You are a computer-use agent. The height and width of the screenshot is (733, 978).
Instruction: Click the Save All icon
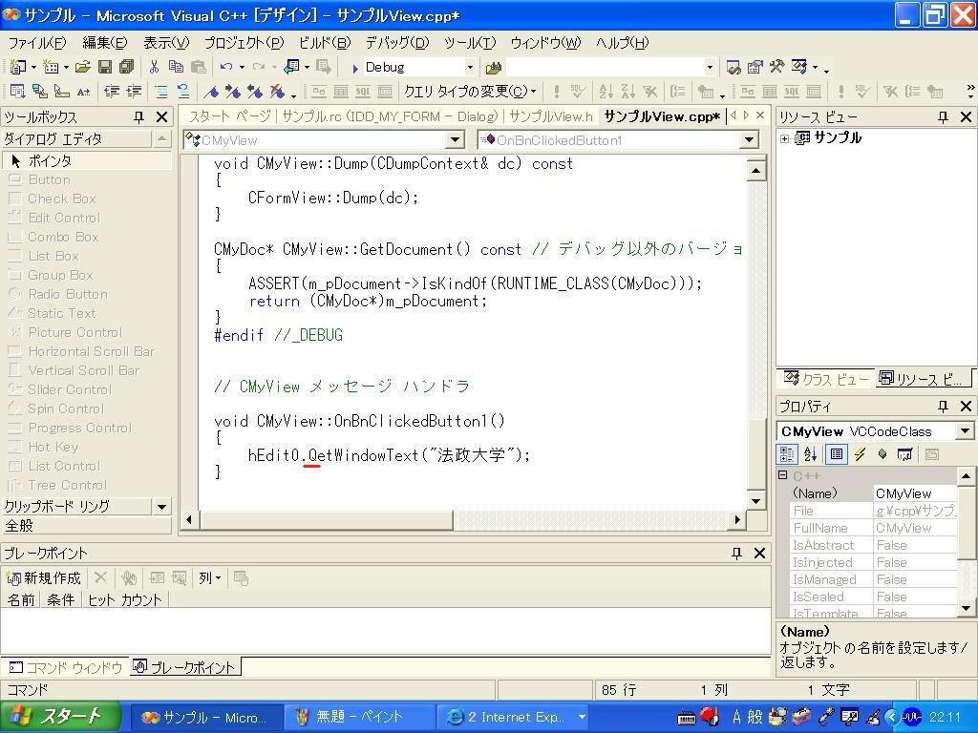coord(127,67)
